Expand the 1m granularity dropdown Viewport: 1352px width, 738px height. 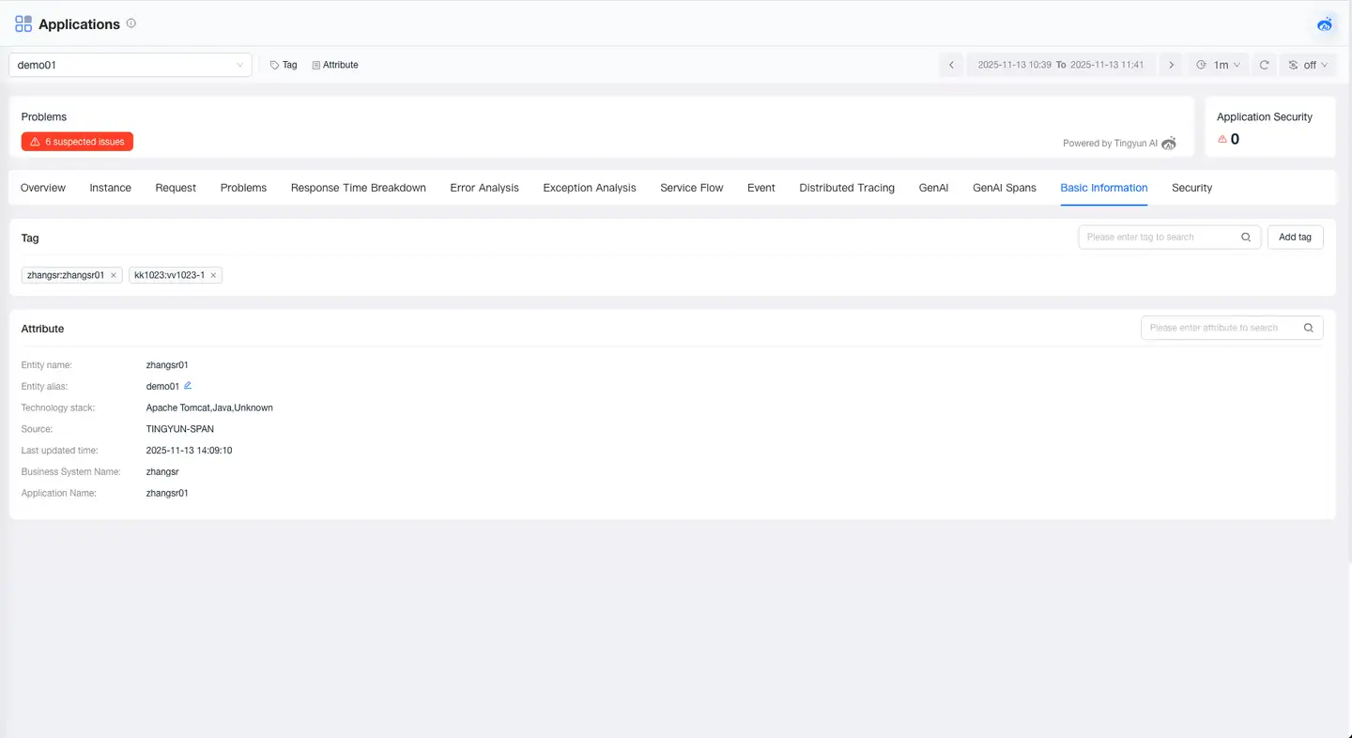tap(1219, 65)
